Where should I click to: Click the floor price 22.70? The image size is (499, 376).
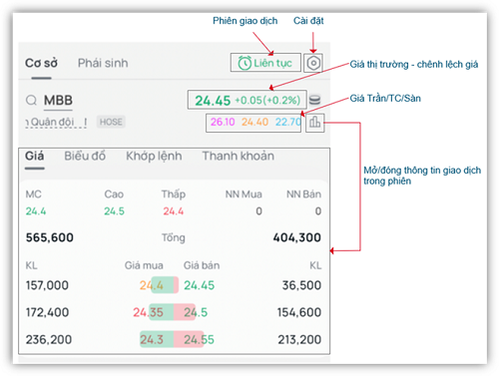pos(288,122)
